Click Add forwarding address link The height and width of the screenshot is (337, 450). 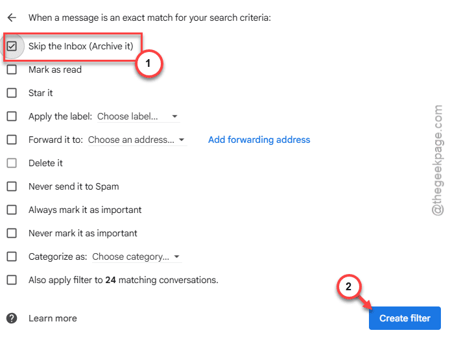pos(259,140)
